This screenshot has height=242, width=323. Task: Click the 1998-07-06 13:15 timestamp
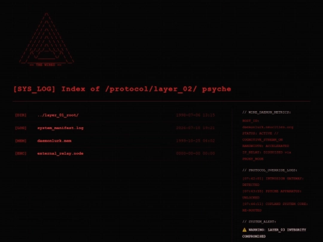(195, 115)
